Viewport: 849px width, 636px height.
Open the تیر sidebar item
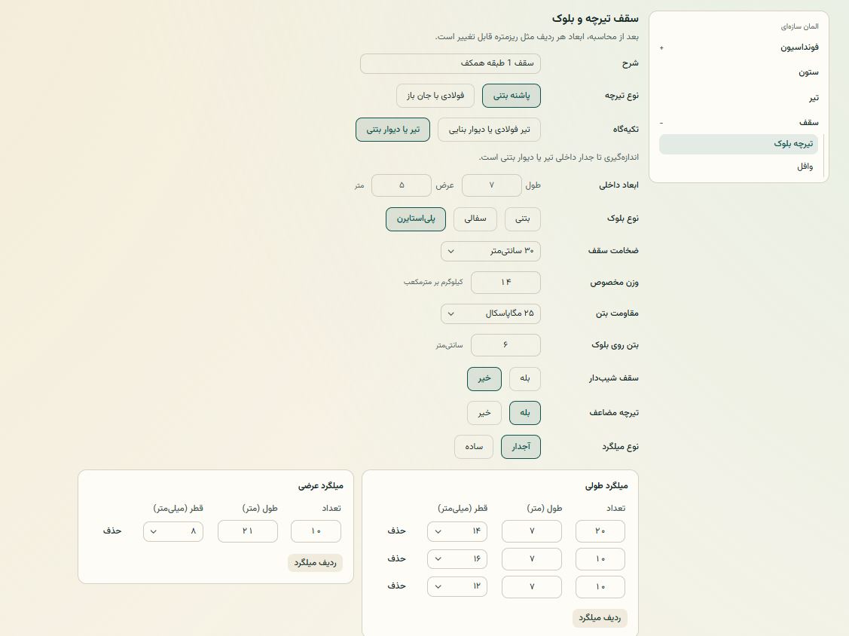point(814,98)
